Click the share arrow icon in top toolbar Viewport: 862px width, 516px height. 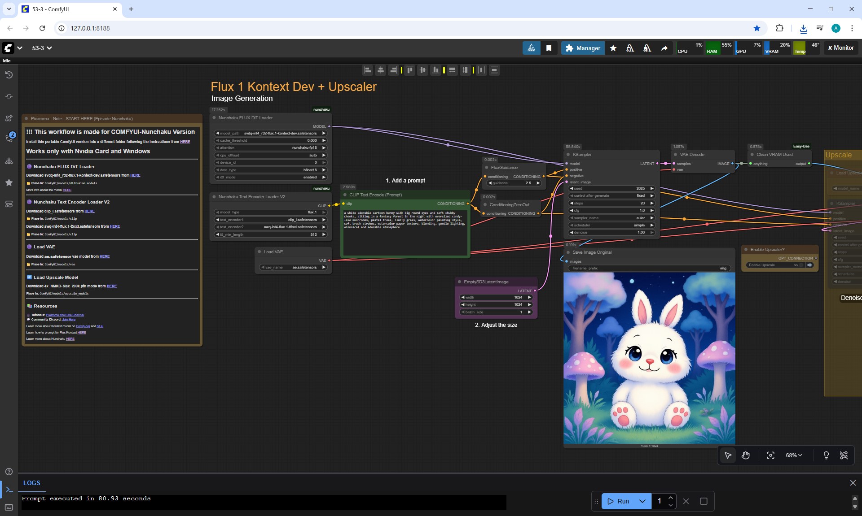664,48
